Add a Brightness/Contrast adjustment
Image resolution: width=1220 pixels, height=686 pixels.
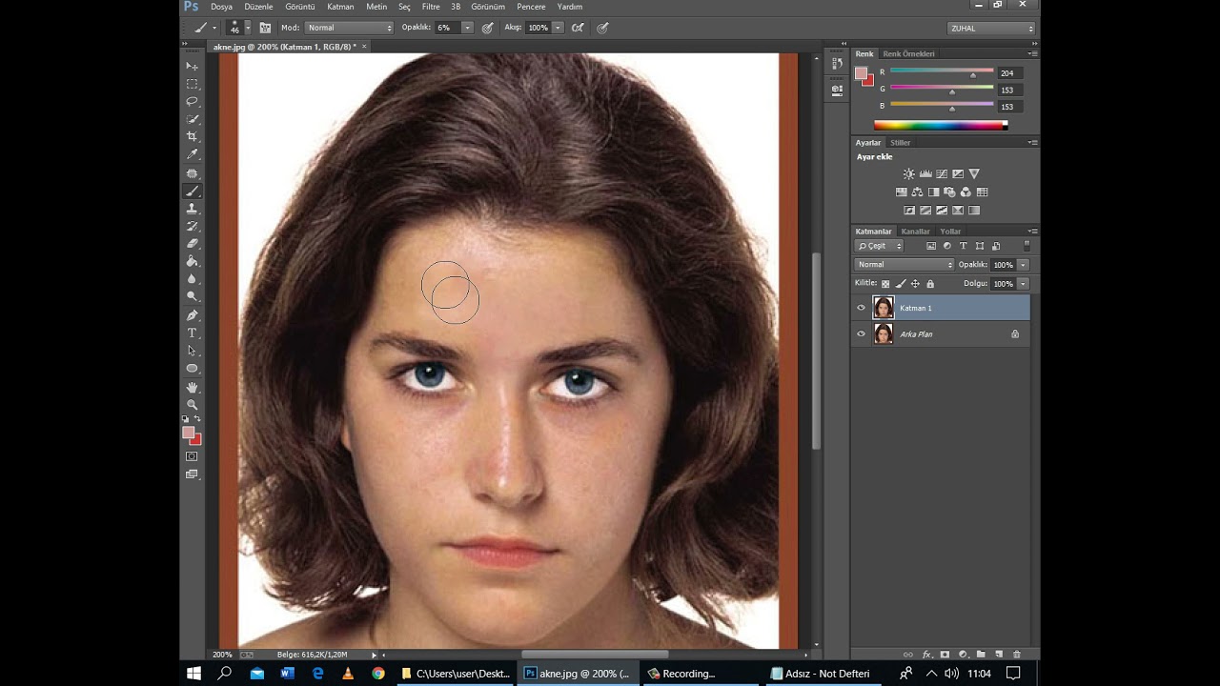tap(908, 173)
